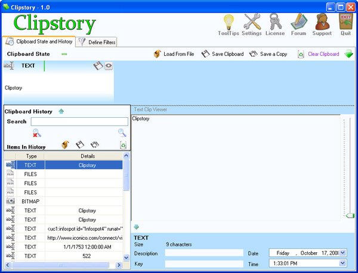Select highlighted TEXT Clipstory history row
This screenshot has height=273, width=358.
pos(64,165)
